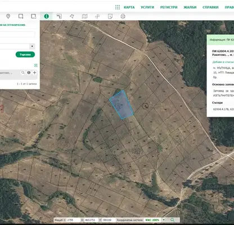234x225 pixels.
Task: Click the 'ПИ 62004.4.20' parcel title
Action: coord(223,51)
